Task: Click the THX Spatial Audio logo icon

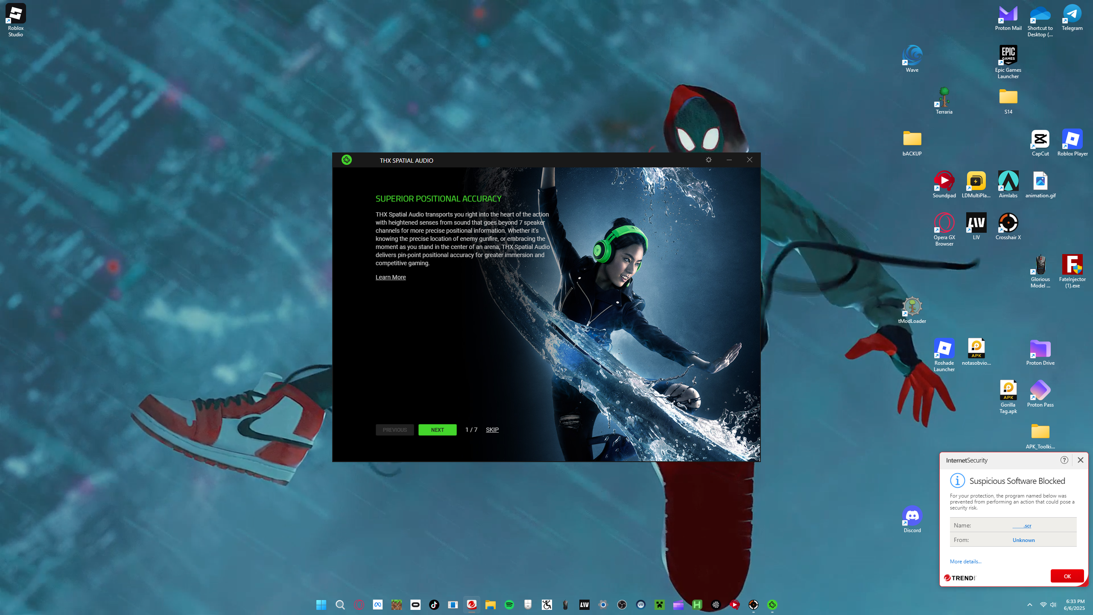Action: coord(347,160)
